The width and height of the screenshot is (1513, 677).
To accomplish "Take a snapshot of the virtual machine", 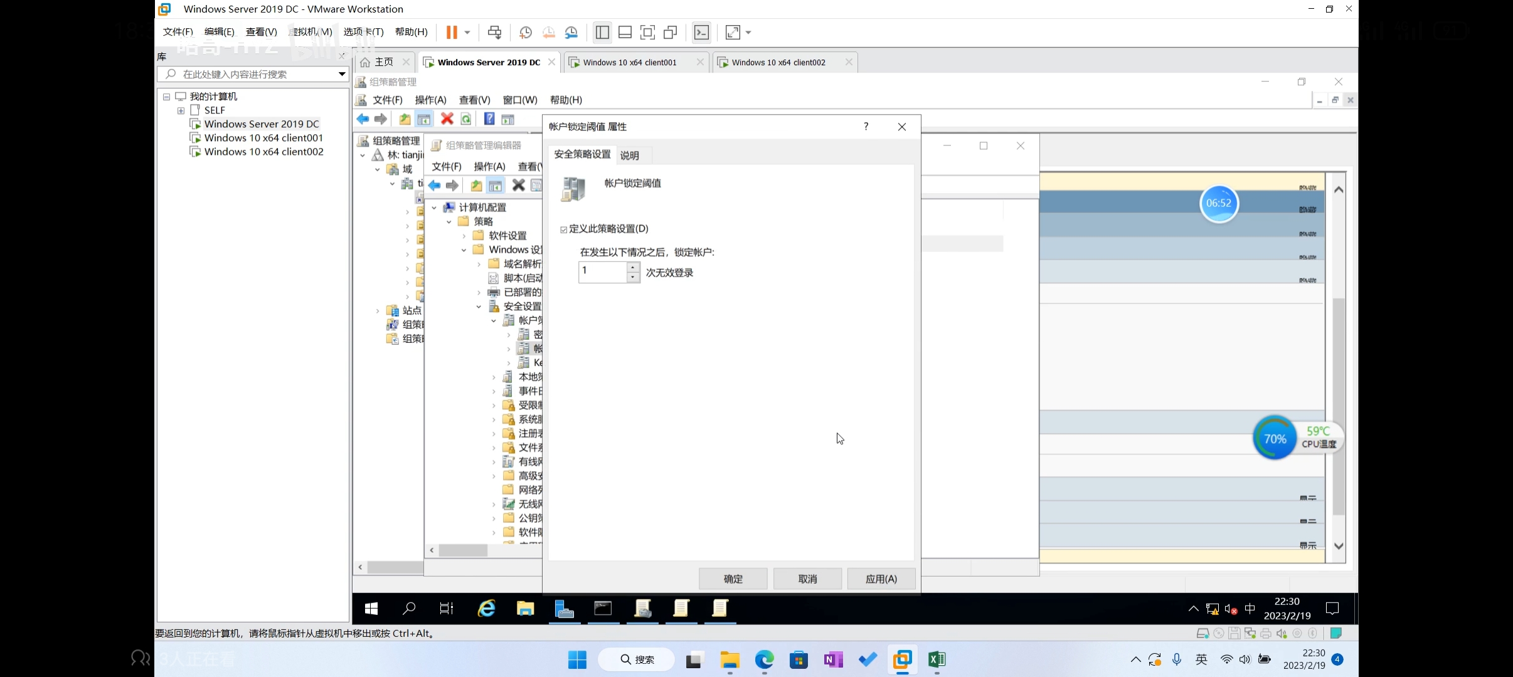I will [526, 33].
